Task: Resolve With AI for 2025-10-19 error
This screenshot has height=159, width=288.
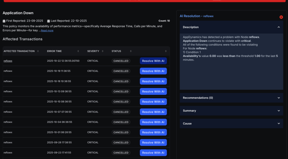Action: coord(153,71)
